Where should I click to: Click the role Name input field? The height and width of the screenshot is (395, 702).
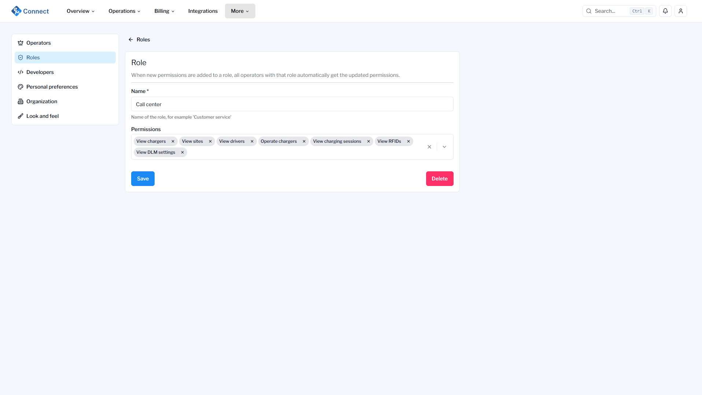(x=292, y=104)
